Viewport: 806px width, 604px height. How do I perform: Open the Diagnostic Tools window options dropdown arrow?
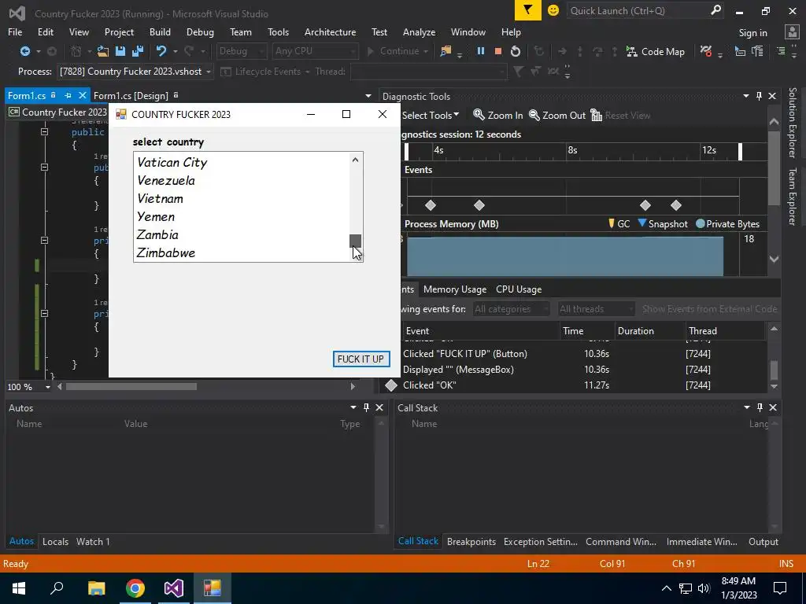pos(746,96)
